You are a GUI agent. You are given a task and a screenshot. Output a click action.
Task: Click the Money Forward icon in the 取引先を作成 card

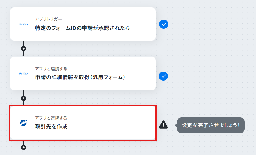pyautogui.click(x=24, y=123)
